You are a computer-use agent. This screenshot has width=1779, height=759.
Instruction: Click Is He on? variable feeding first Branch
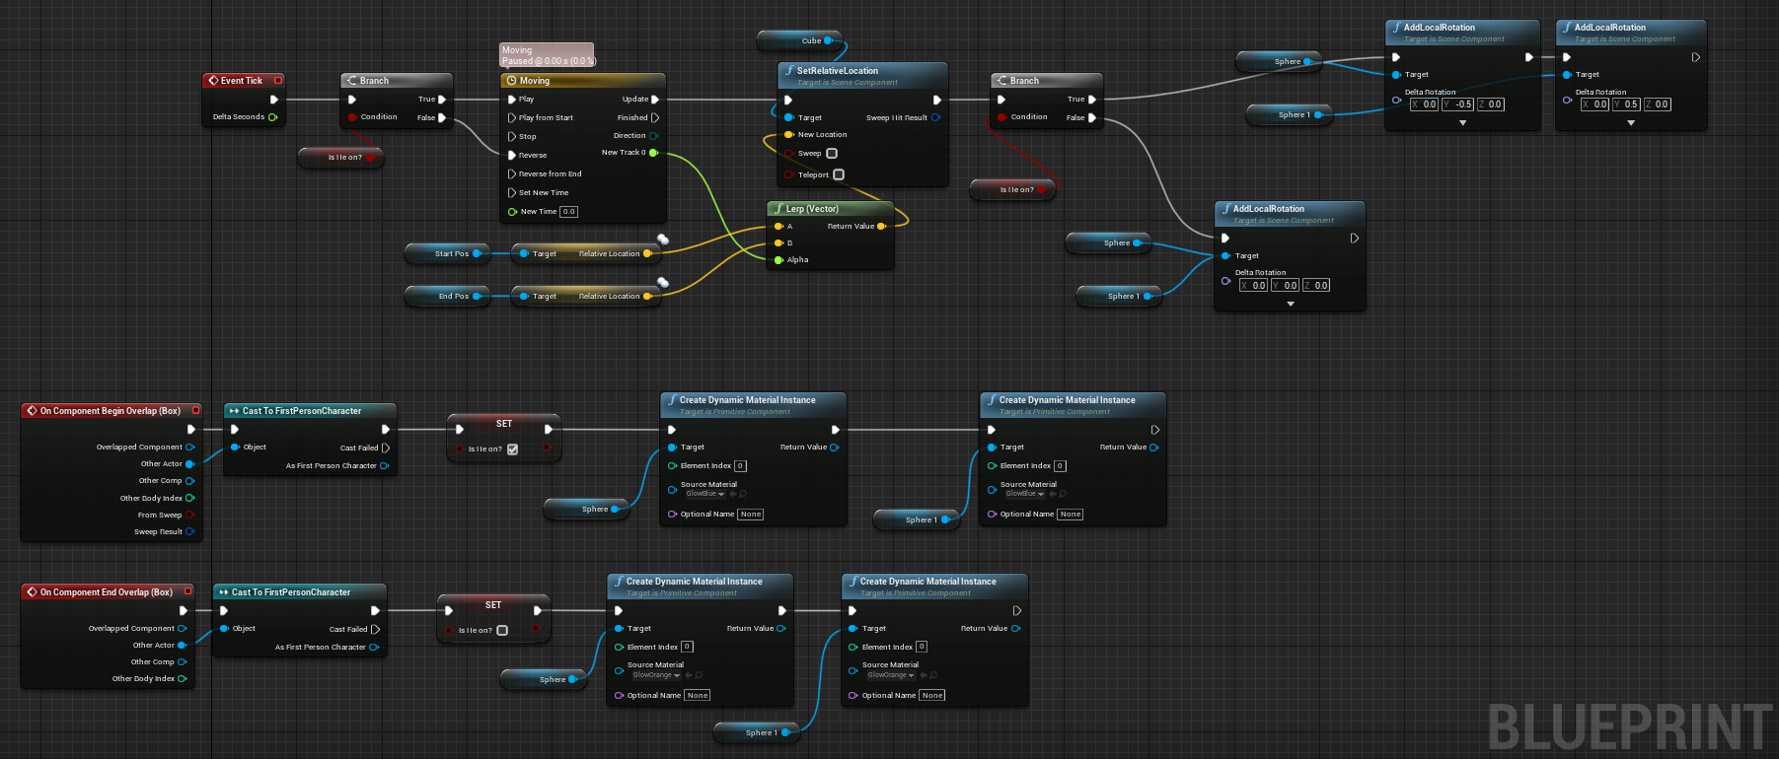tap(341, 157)
